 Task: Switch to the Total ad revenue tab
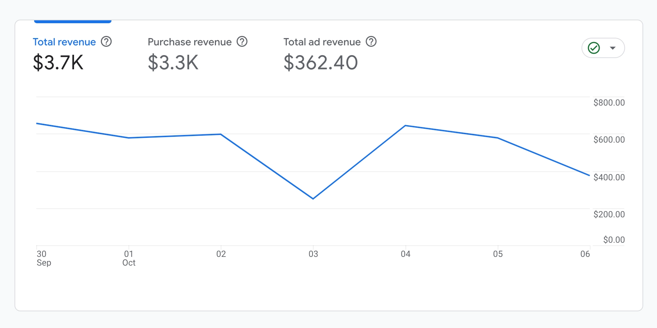click(x=322, y=42)
